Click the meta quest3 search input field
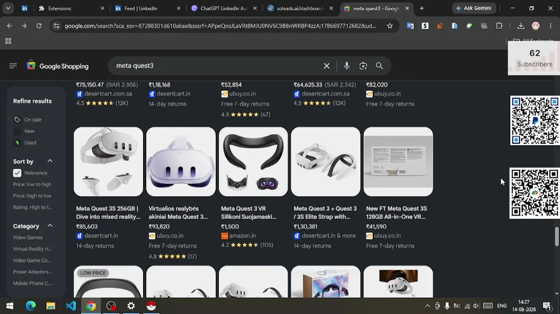The height and width of the screenshot is (314, 560). 216,66
